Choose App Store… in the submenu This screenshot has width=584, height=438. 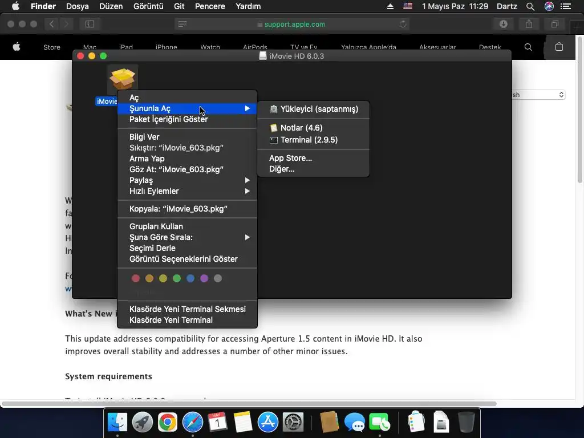tap(313, 158)
